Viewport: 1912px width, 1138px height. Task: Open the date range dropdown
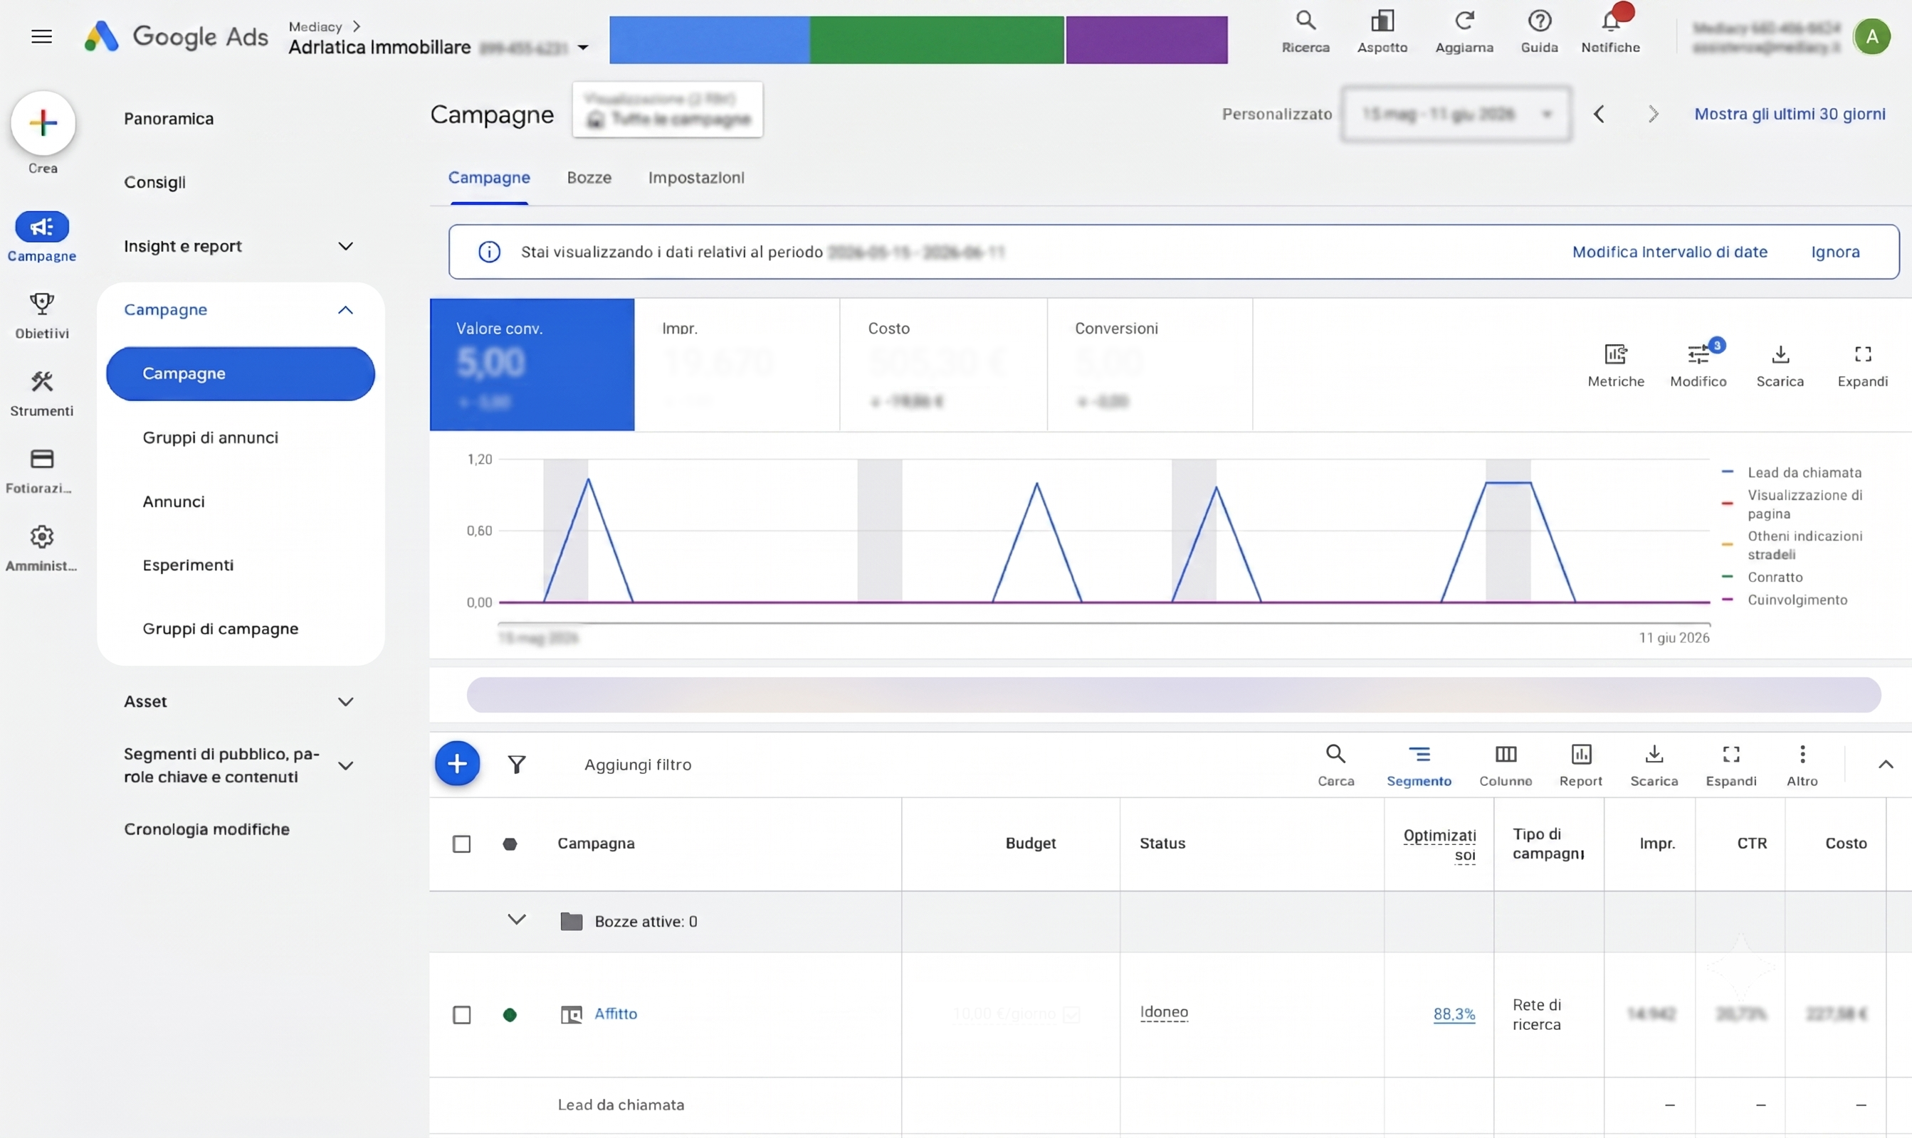point(1456,114)
